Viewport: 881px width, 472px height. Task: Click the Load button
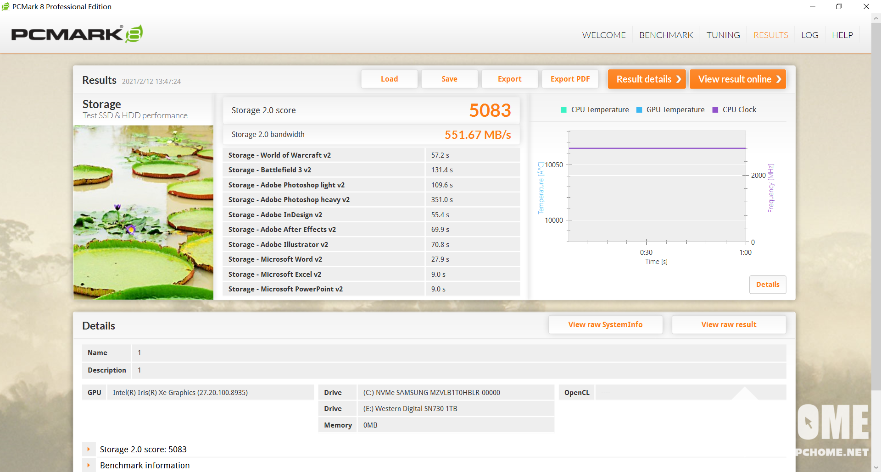point(389,79)
